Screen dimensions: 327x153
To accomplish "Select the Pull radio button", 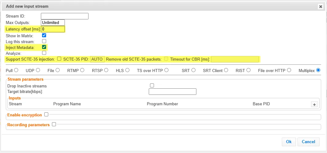I will (x=16, y=70).
